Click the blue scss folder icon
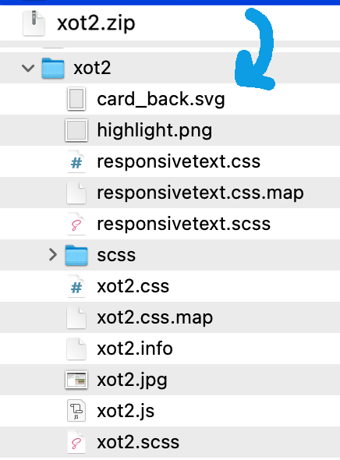340x460 pixels. pyautogui.click(x=76, y=255)
